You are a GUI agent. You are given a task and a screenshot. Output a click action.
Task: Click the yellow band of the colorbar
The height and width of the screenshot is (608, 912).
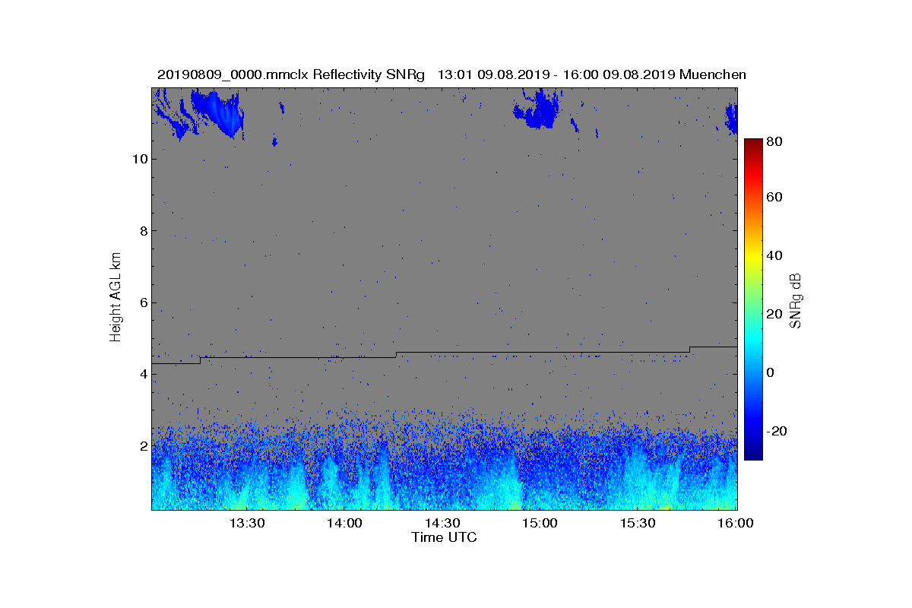coord(752,258)
